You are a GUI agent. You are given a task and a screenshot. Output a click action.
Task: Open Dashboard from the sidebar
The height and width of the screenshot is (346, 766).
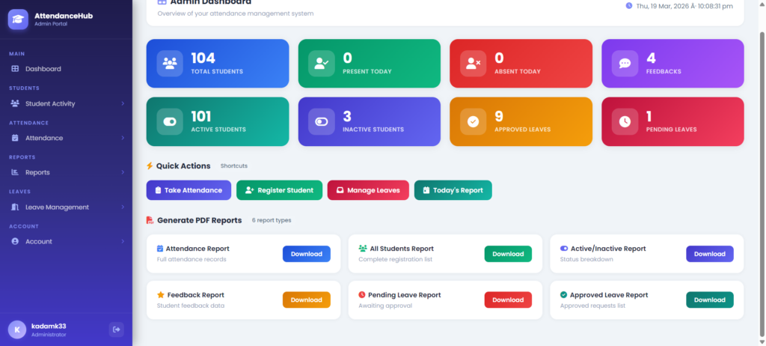(43, 69)
